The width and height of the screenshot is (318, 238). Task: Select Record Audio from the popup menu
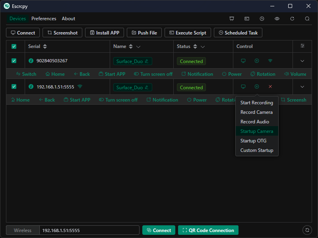(x=257, y=122)
